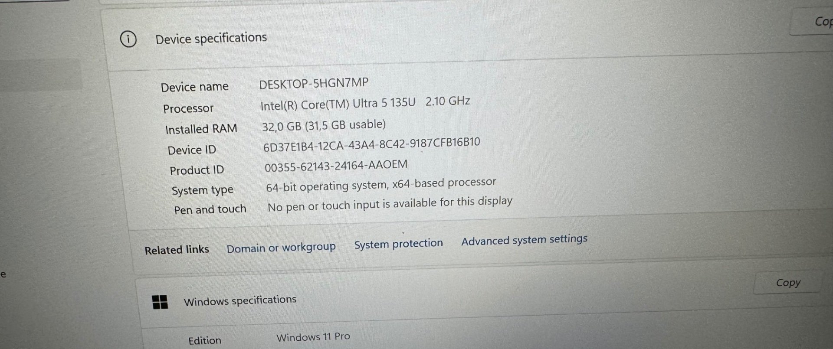Click the No pen or touch input text

[x=390, y=204]
